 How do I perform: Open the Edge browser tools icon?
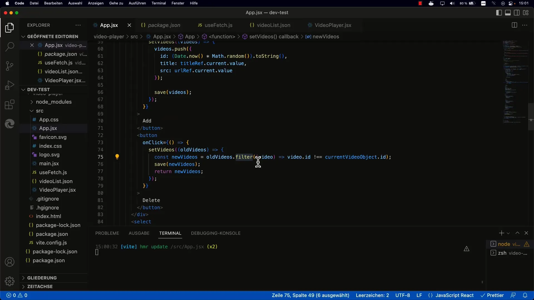pos(9,124)
